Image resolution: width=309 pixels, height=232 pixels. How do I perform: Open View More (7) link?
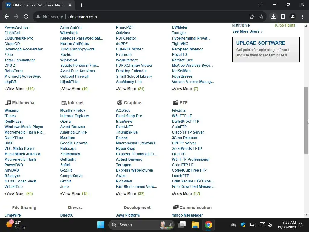tap(185, 89)
